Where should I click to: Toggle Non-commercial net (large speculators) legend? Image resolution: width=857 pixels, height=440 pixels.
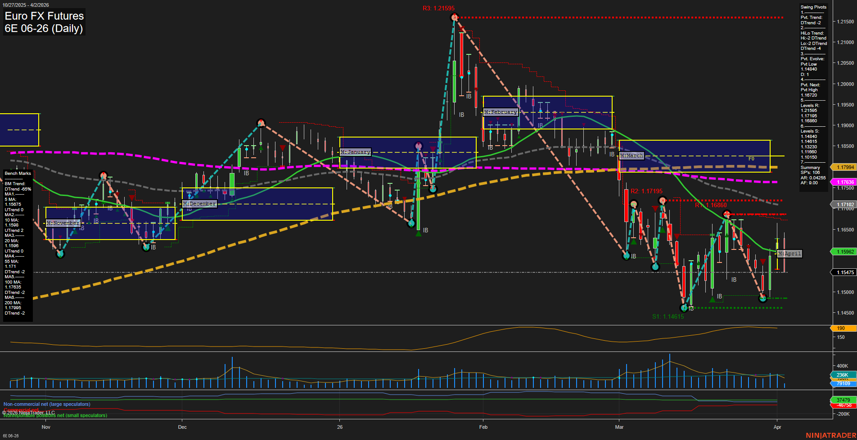pos(46,404)
